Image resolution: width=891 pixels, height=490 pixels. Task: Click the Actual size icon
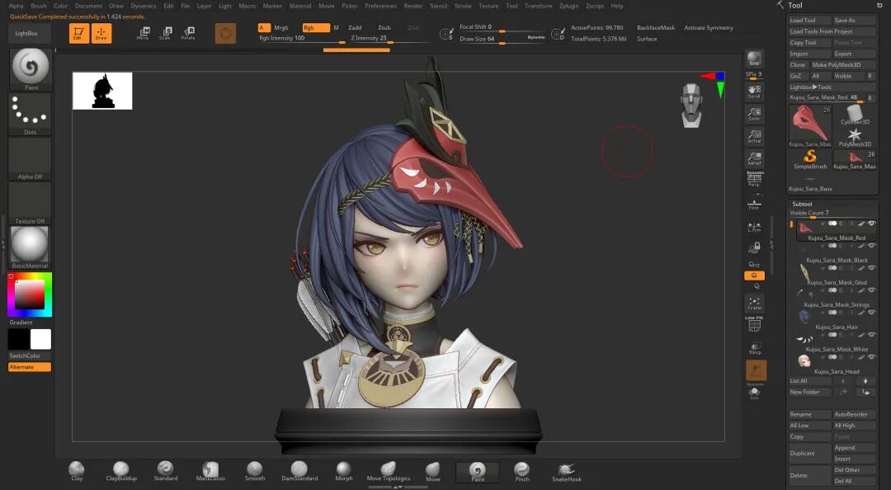(x=754, y=136)
